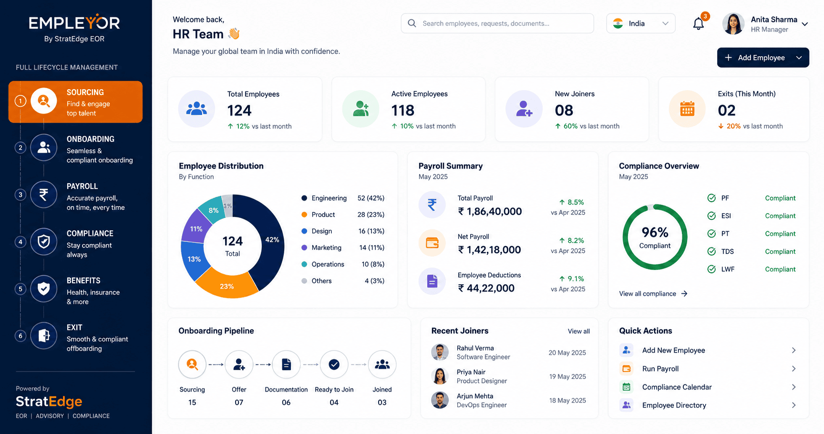The image size is (824, 434).
Task: Go to the SOURCING lifecycle menu item
Action: point(75,102)
